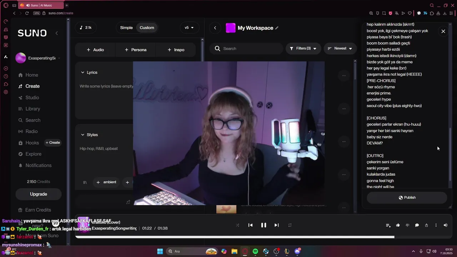This screenshot has width=457, height=257.
Task: Go back in browser history
Action: 14,13
